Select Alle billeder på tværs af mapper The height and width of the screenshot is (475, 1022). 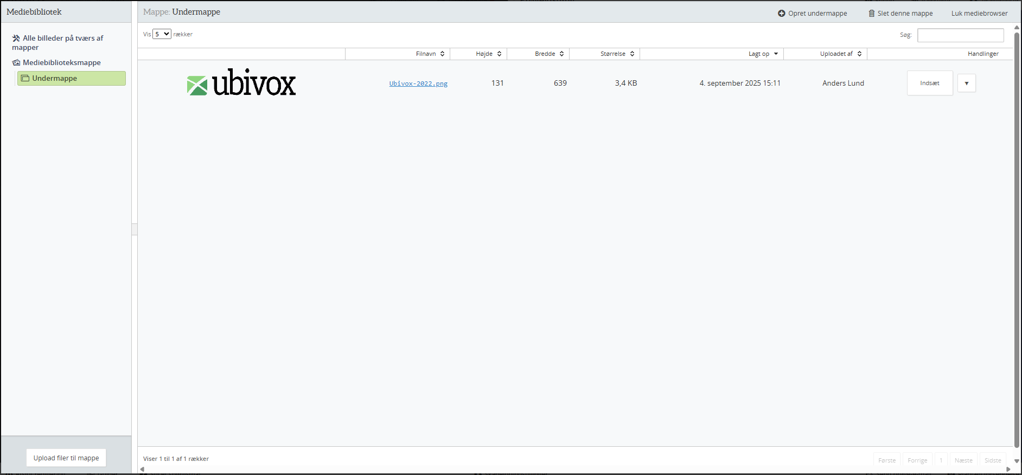(62, 38)
